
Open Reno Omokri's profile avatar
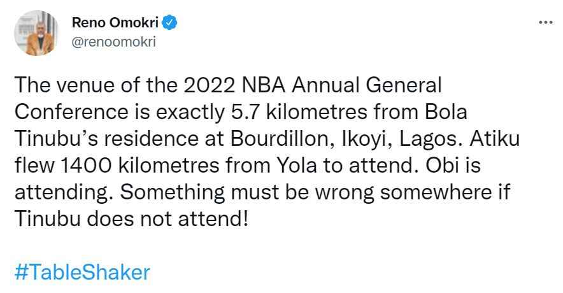[36, 33]
